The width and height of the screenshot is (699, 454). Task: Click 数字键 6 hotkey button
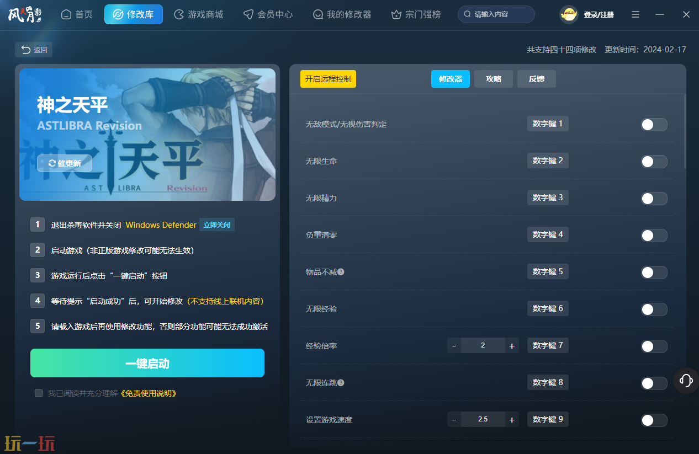[548, 308]
